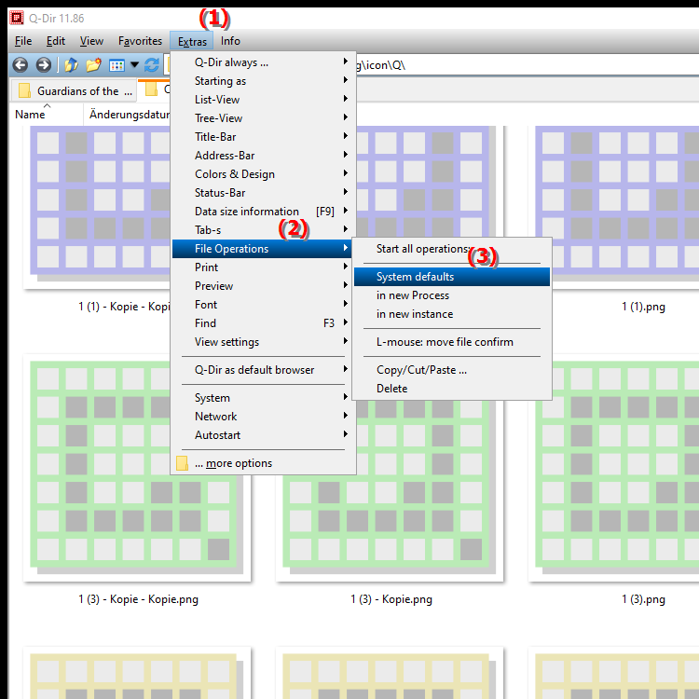Open Copy/Cut/Paste ... option
699x699 pixels.
coord(452,370)
